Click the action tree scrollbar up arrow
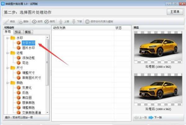 coord(47,37)
